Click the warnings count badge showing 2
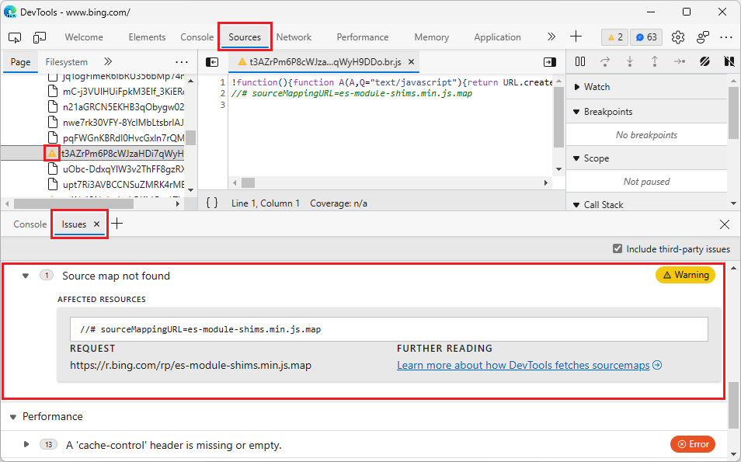Viewport: 741px width, 462px height. click(614, 37)
